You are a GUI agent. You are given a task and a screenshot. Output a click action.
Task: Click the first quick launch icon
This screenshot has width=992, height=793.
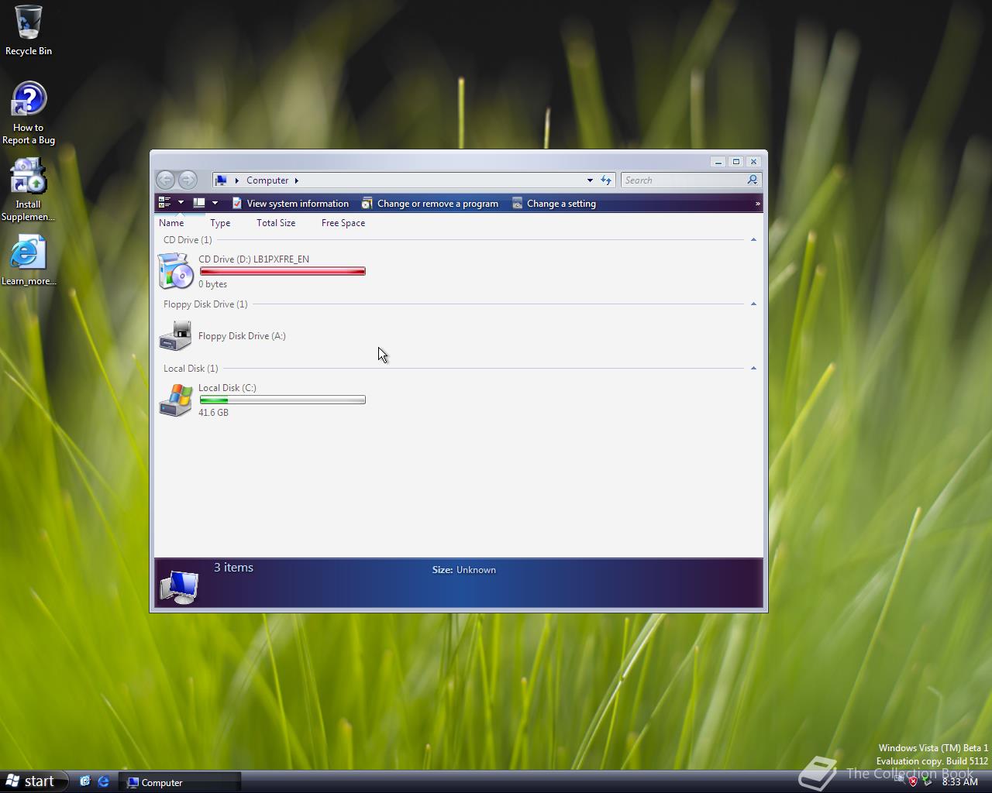tap(85, 781)
